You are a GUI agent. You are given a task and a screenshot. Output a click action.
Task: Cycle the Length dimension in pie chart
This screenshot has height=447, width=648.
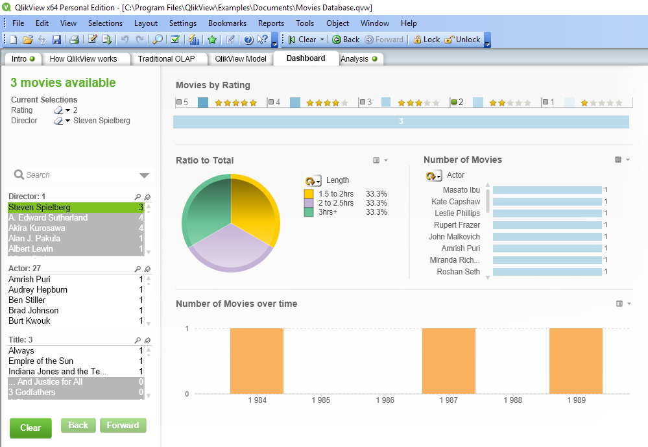point(313,181)
